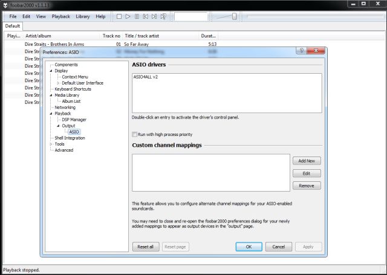Click the Apply button
This screenshot has height=275, width=387.
coord(308,247)
